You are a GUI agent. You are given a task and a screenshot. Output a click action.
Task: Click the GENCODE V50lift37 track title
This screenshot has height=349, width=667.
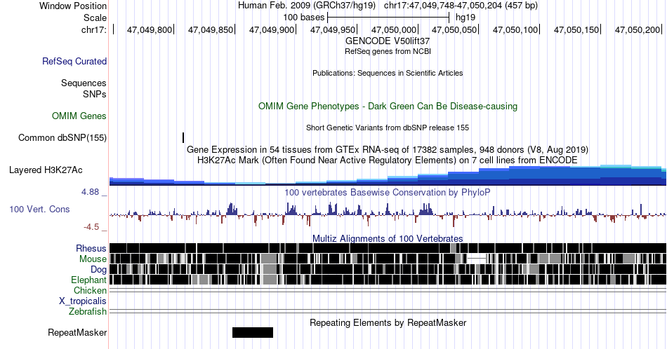click(x=388, y=41)
